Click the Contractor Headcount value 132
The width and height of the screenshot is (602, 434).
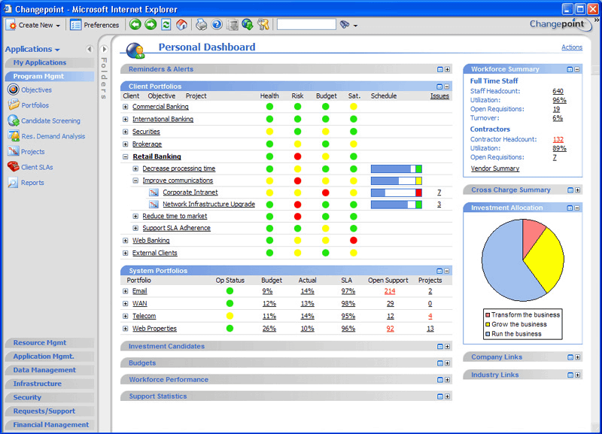[558, 139]
